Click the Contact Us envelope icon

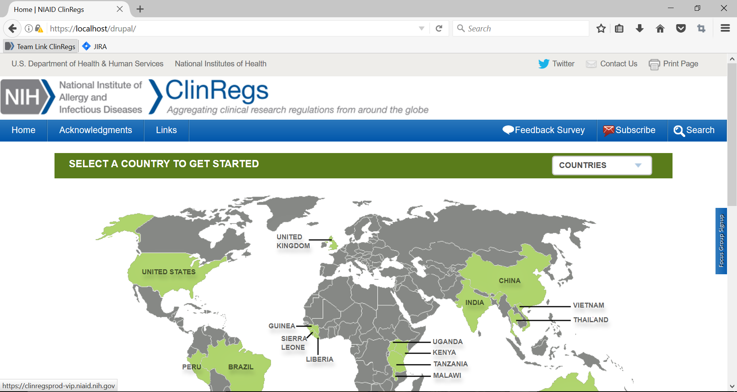(x=591, y=64)
